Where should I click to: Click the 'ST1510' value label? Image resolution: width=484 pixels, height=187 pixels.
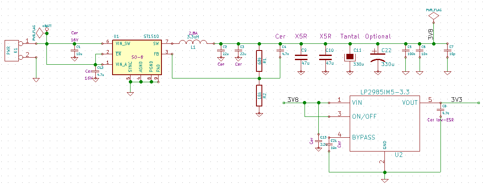[151, 36]
